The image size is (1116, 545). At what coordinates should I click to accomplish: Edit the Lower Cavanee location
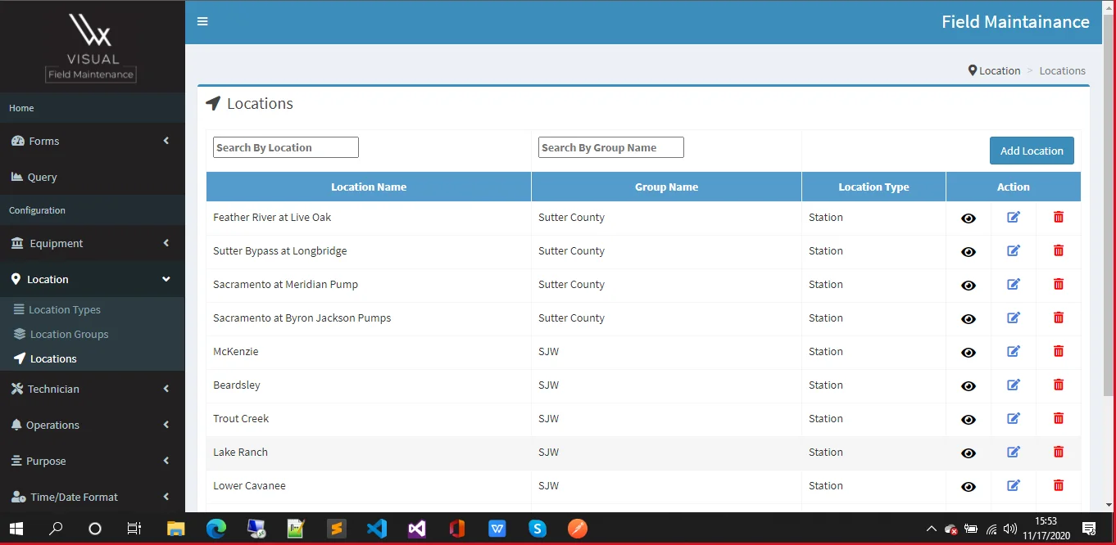click(x=1014, y=485)
